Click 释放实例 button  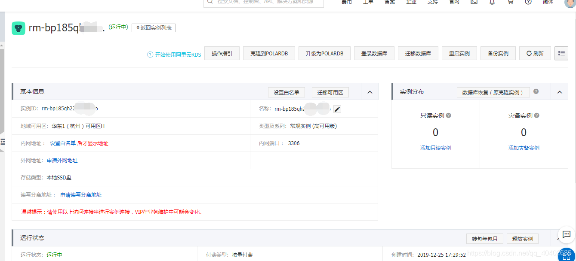pyautogui.click(x=523, y=239)
